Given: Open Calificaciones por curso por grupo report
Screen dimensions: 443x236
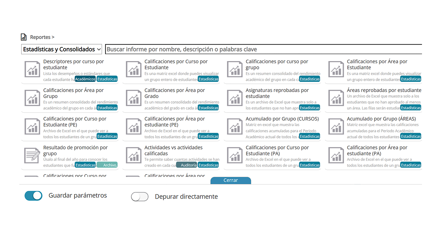Looking at the screenshot, I should coord(277,64).
